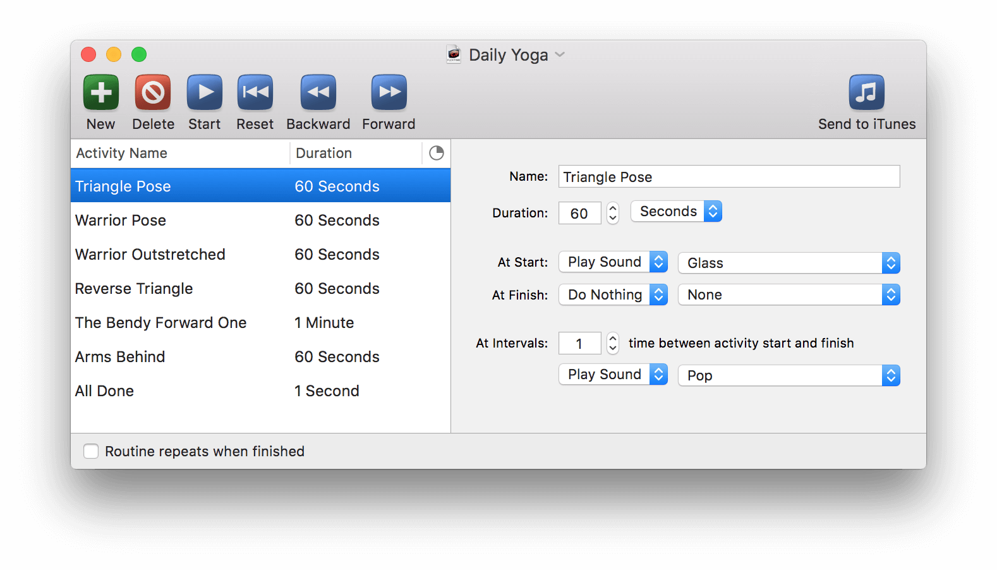Select the Warrior Outstretched activity row
This screenshot has width=997, height=570.
click(x=260, y=254)
